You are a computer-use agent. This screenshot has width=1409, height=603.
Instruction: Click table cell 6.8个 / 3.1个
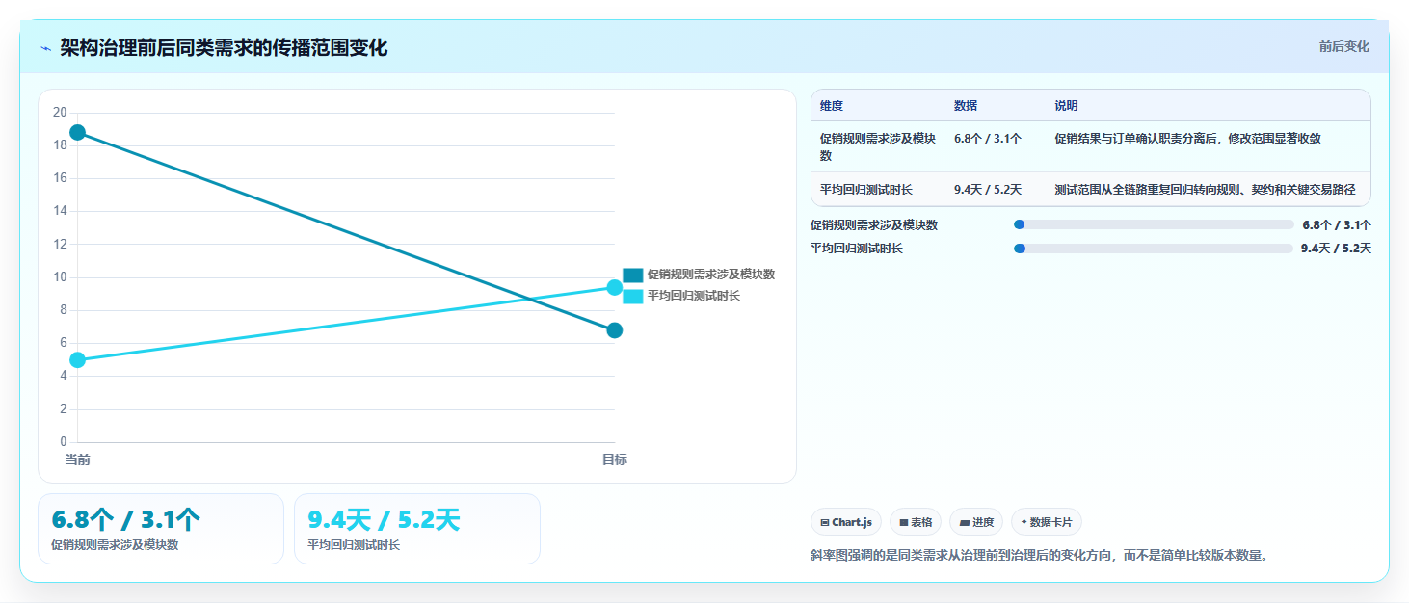coord(988,139)
